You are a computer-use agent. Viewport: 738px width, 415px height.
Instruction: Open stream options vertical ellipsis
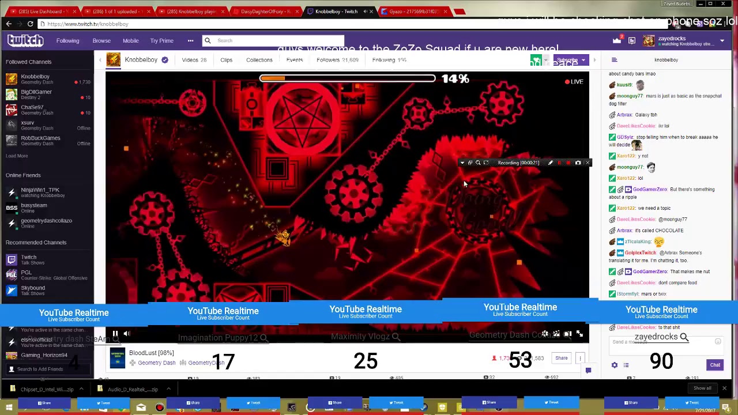(x=580, y=358)
